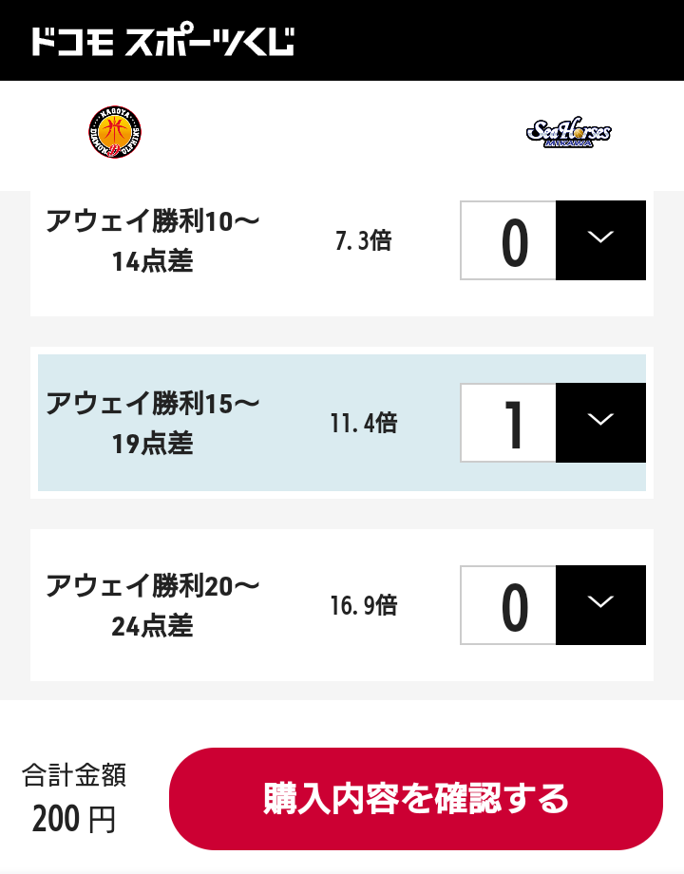Tap the Nagoya Diamond Dolphins team logo
Viewport: 684px width, 874px height.
116,132
